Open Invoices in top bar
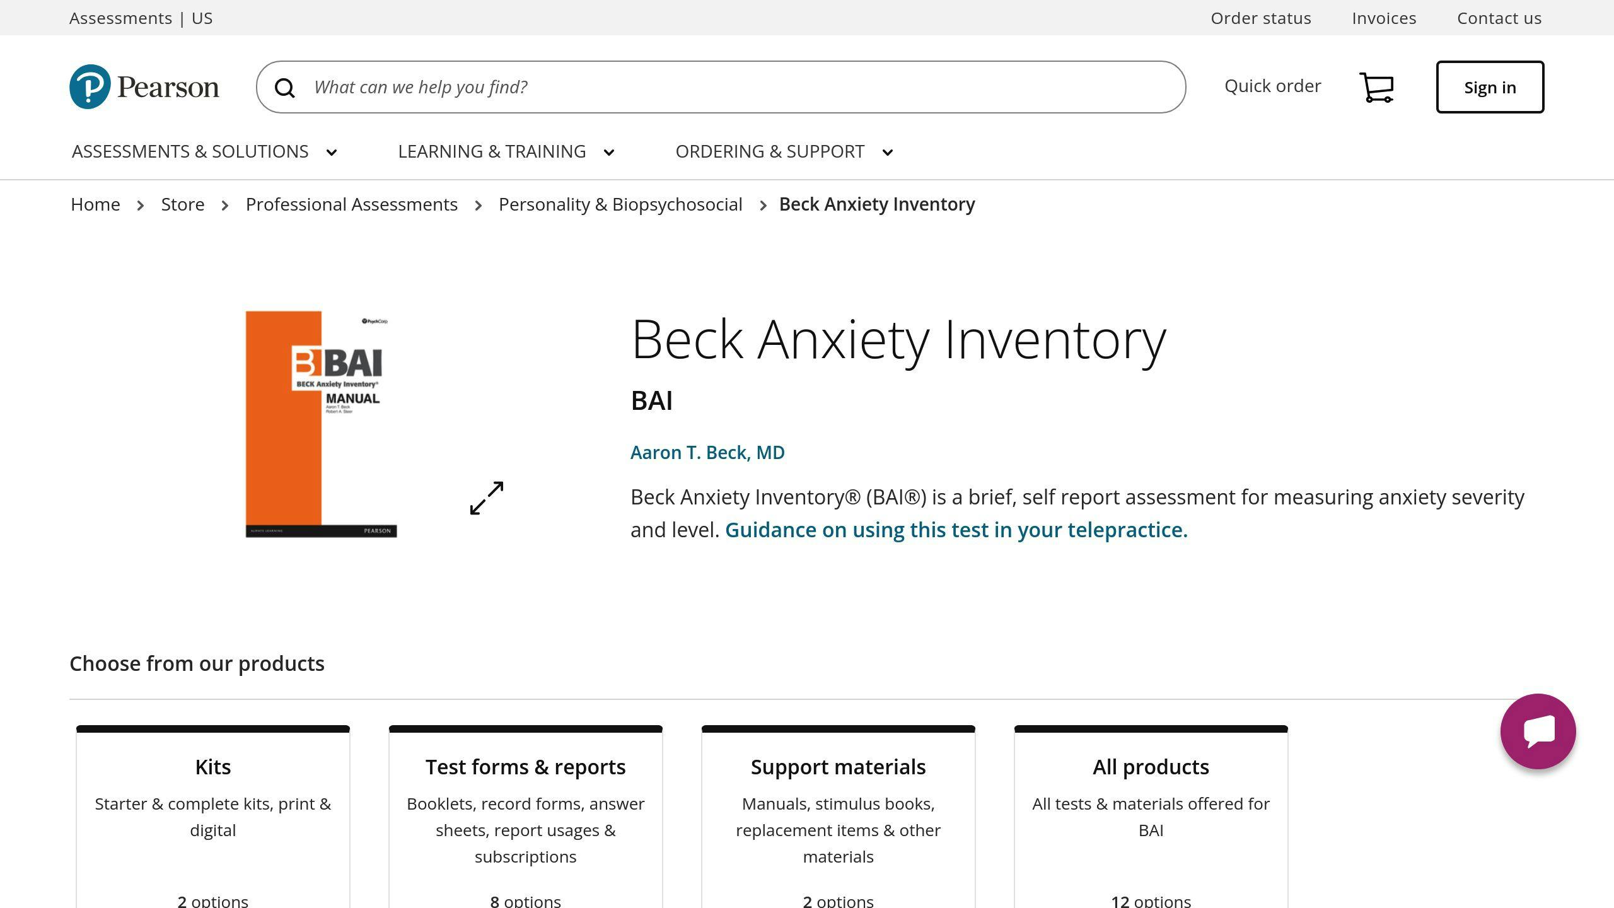The width and height of the screenshot is (1614, 908). click(1384, 18)
